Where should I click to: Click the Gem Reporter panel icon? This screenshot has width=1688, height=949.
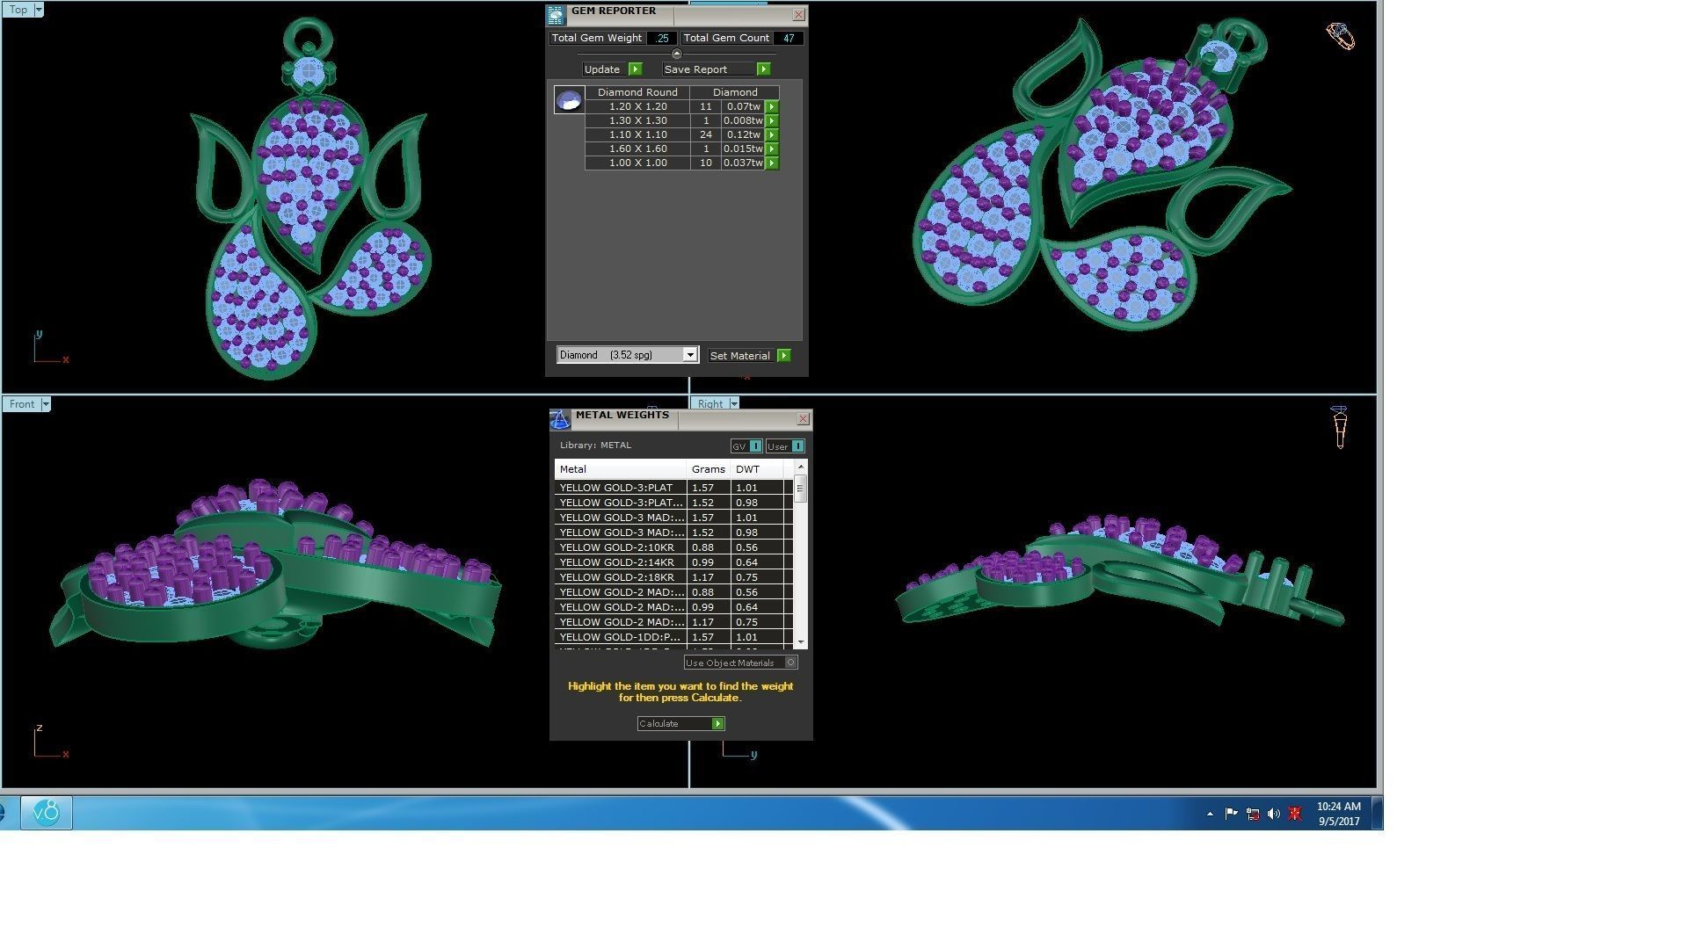[556, 15]
